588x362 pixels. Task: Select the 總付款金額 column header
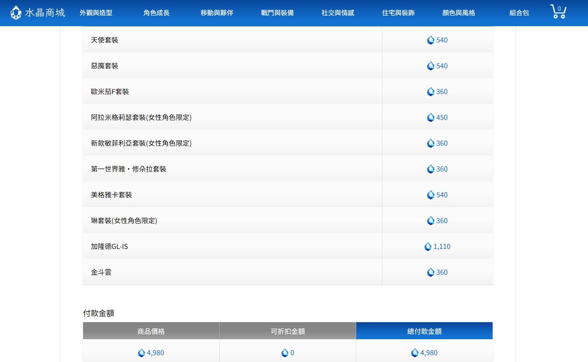coord(424,331)
